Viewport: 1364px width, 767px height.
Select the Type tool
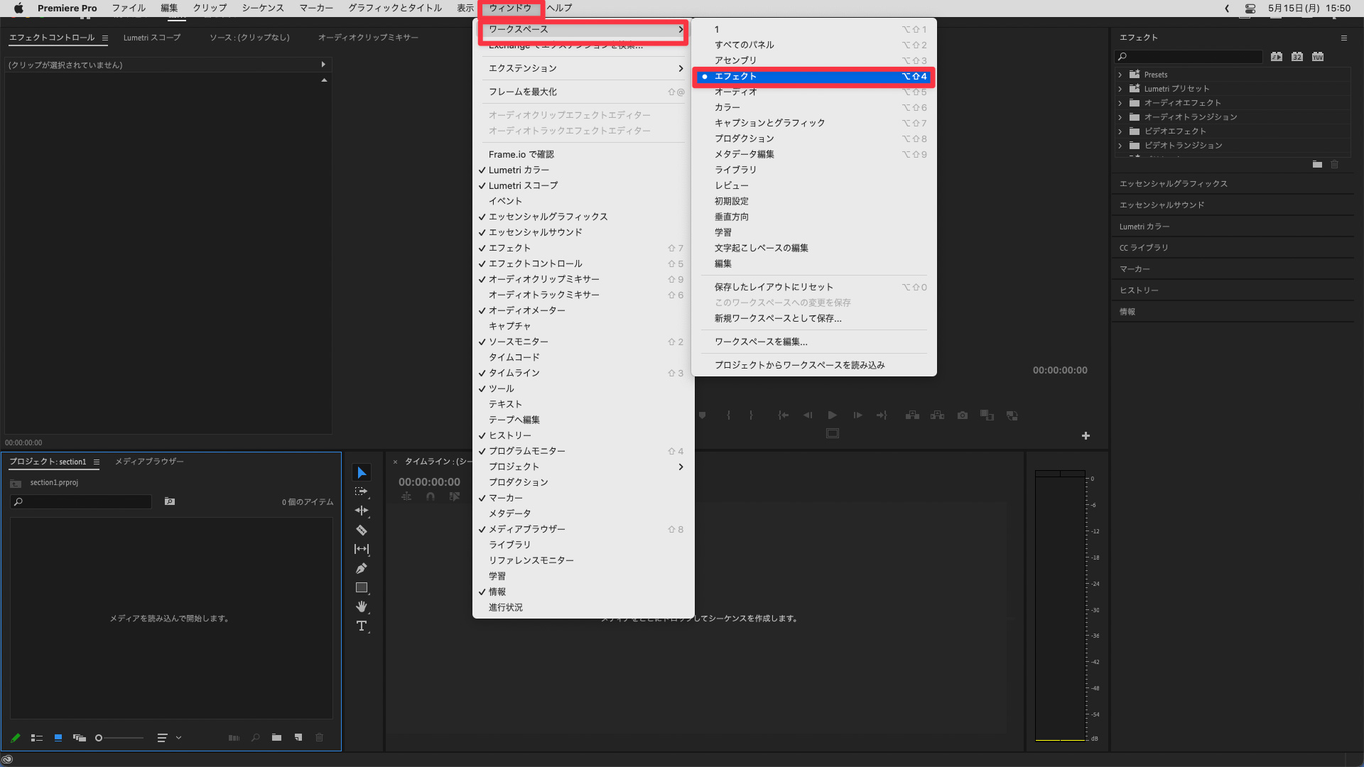[362, 626]
